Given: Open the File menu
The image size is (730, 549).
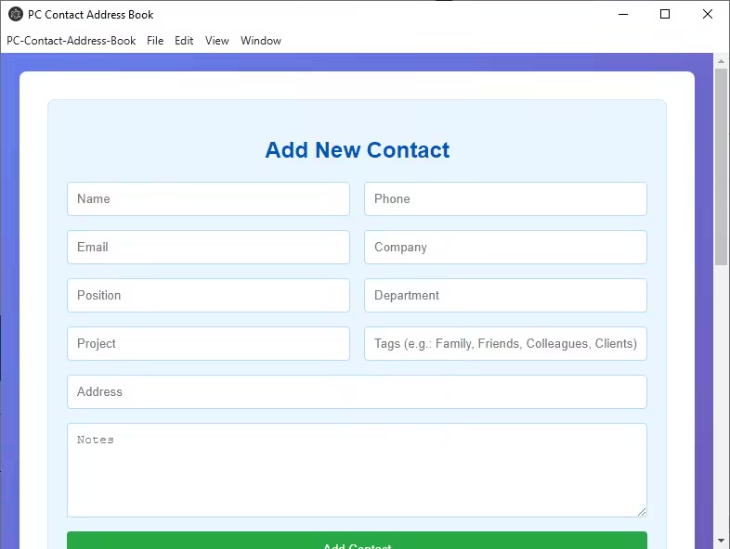Looking at the screenshot, I should 155,41.
